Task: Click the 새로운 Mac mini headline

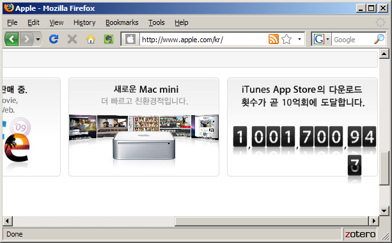Action: (146, 90)
